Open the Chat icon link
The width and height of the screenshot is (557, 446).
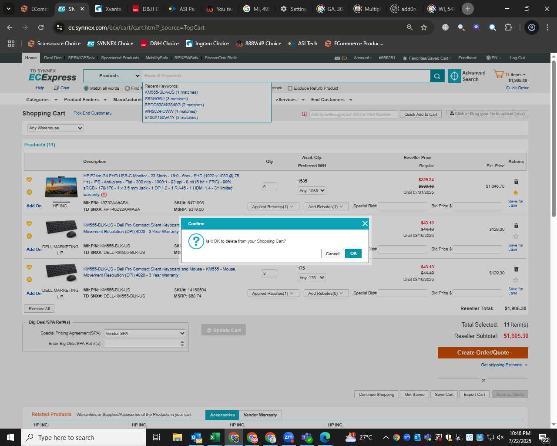coord(61,88)
